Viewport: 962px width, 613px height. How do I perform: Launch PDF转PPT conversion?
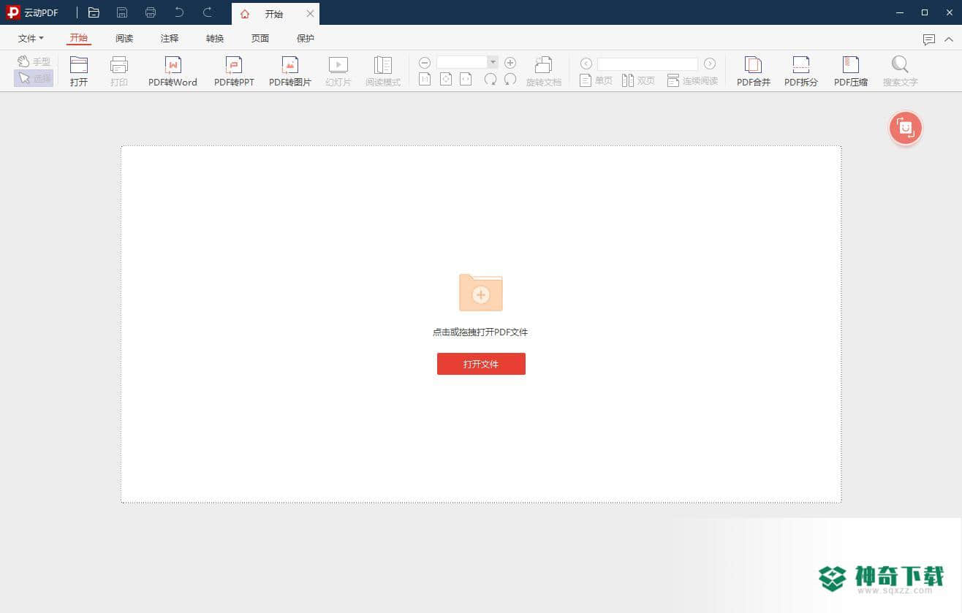pos(234,72)
